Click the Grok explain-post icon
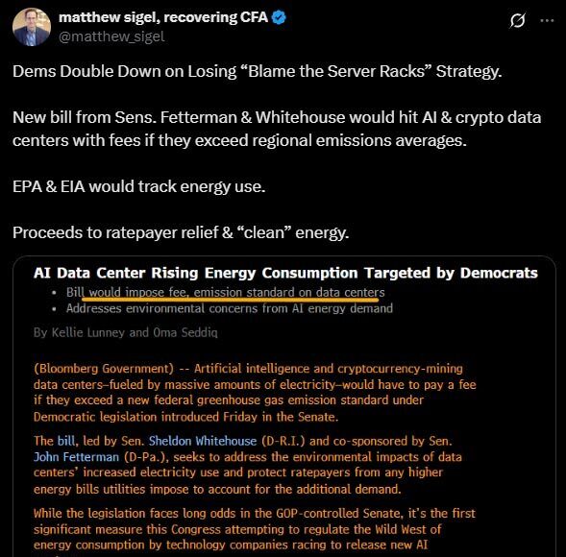The height and width of the screenshot is (557, 566). [517, 20]
